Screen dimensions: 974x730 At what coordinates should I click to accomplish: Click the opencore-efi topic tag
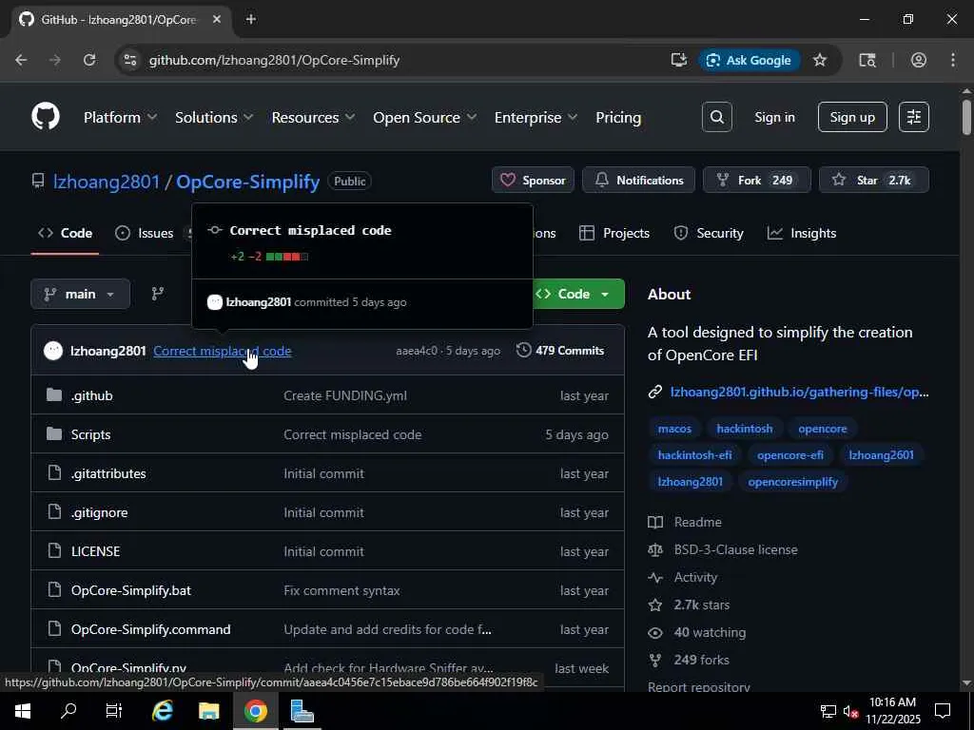(790, 455)
